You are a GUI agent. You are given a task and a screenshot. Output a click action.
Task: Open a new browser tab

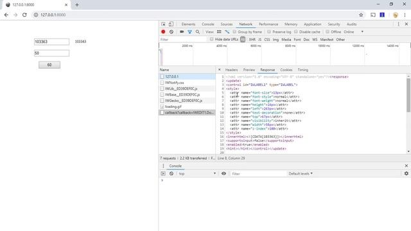(77, 4)
